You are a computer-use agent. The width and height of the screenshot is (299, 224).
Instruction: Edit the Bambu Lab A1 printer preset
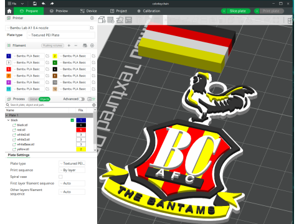click(92, 28)
